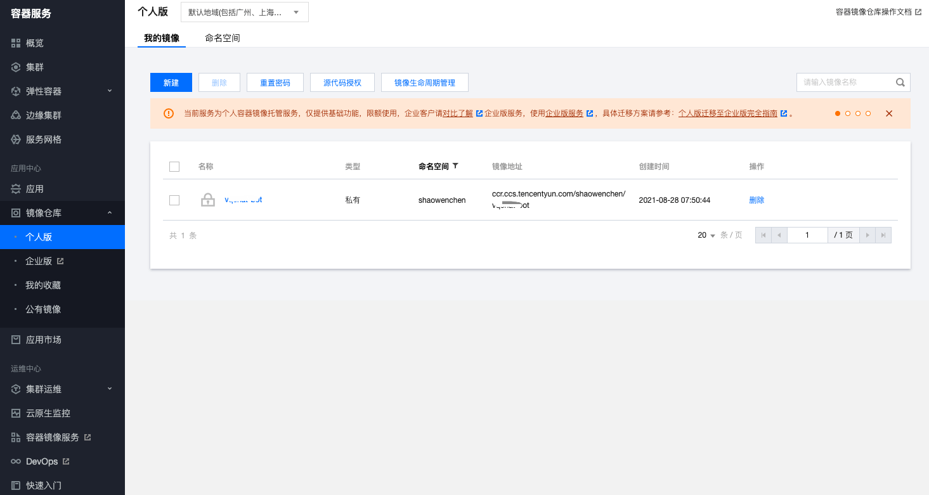
Task: Click the lock icon of the private image
Action: (x=207, y=200)
